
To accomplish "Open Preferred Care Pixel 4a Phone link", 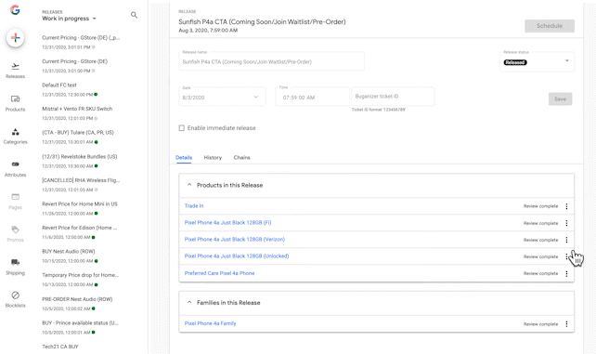I will click(219, 273).
